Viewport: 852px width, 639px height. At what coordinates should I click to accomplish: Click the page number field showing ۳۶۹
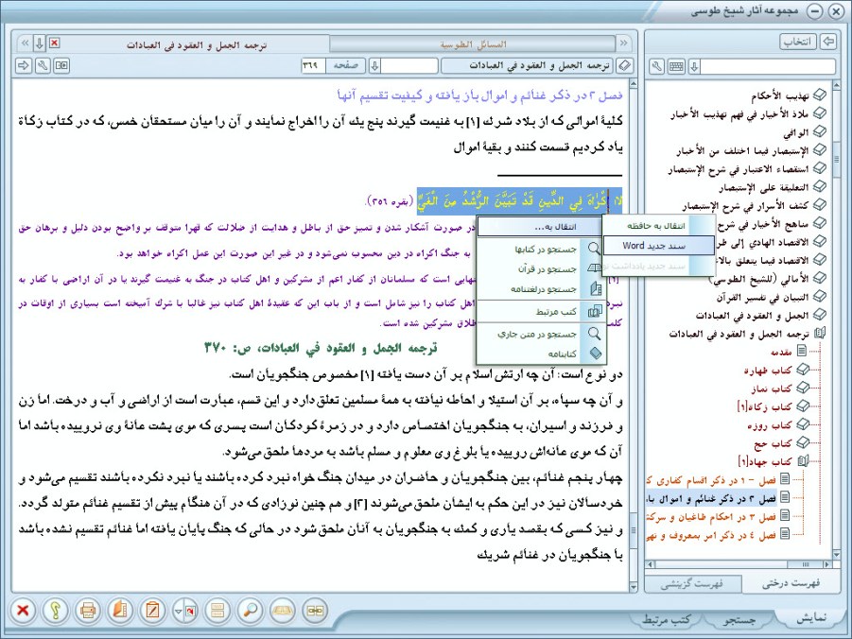tap(313, 66)
